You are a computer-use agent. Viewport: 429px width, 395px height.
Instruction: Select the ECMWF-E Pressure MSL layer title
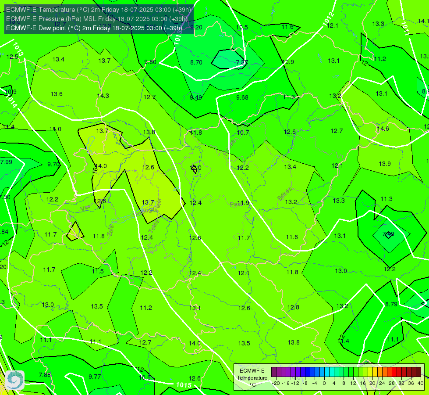click(x=97, y=19)
